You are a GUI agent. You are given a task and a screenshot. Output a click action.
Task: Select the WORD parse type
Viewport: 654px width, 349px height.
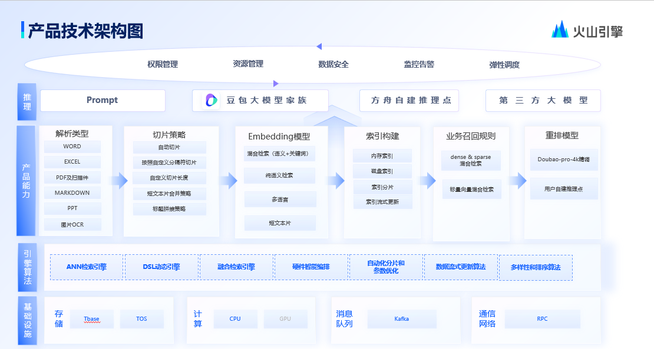(x=72, y=147)
